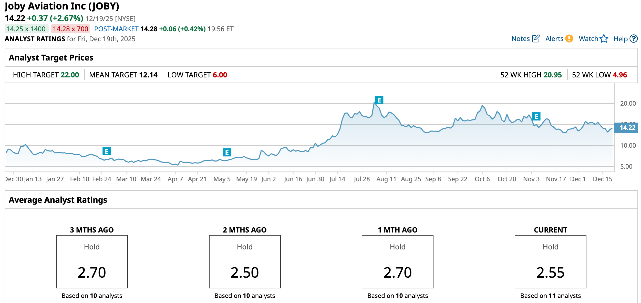Viewport: 641px width, 303px height.
Task: Click the Help link text
Action: (620, 39)
